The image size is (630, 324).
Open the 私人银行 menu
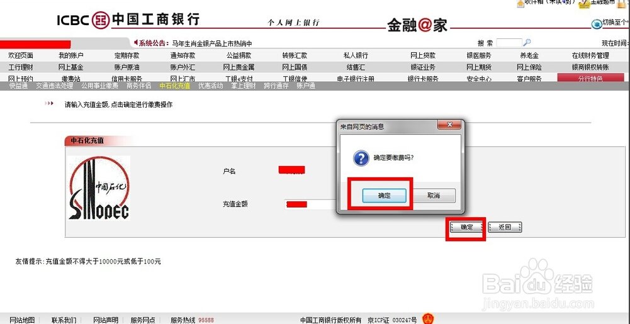click(x=356, y=55)
